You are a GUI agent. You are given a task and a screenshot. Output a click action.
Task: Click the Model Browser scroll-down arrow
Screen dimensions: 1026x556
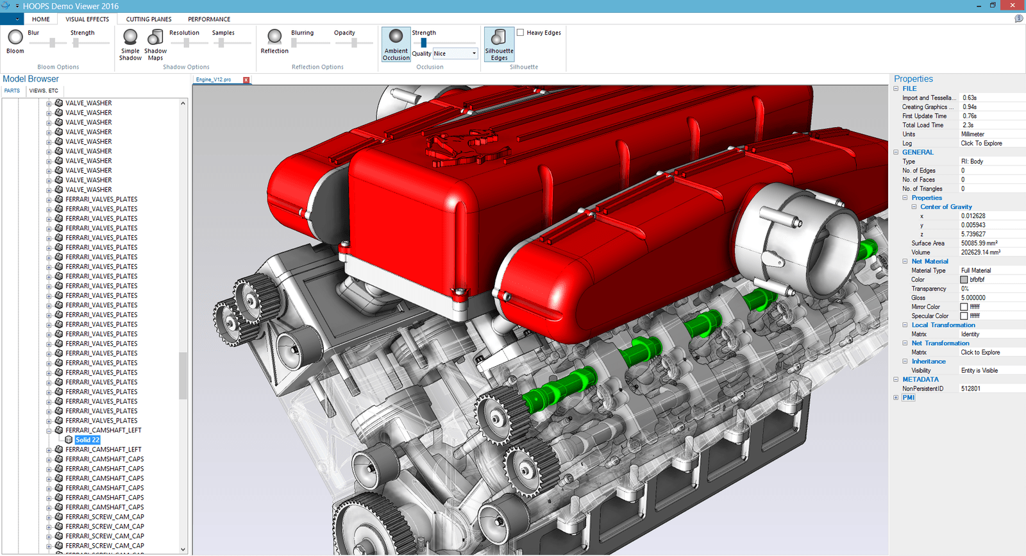pos(183,550)
